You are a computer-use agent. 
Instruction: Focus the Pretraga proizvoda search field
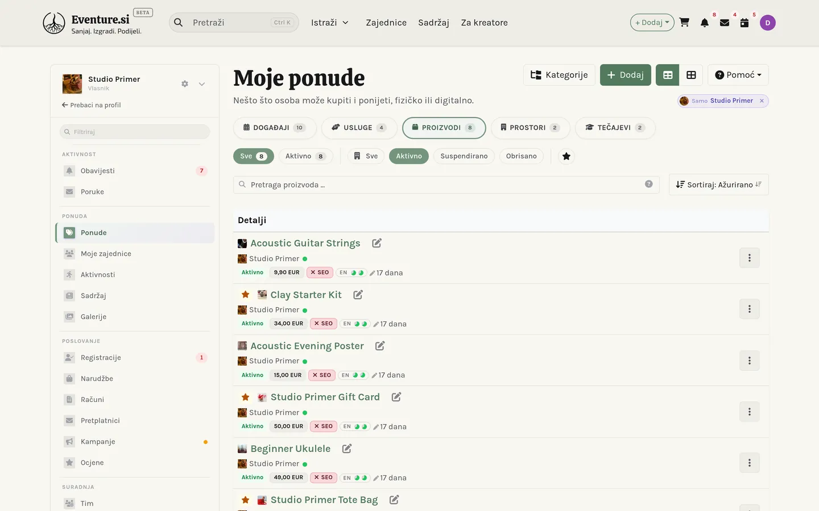coord(446,185)
